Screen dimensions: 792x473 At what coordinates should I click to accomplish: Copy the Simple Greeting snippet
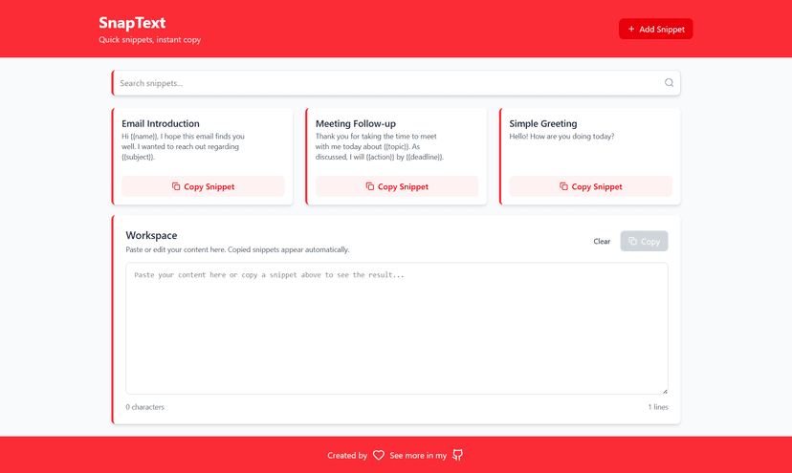[590, 186]
